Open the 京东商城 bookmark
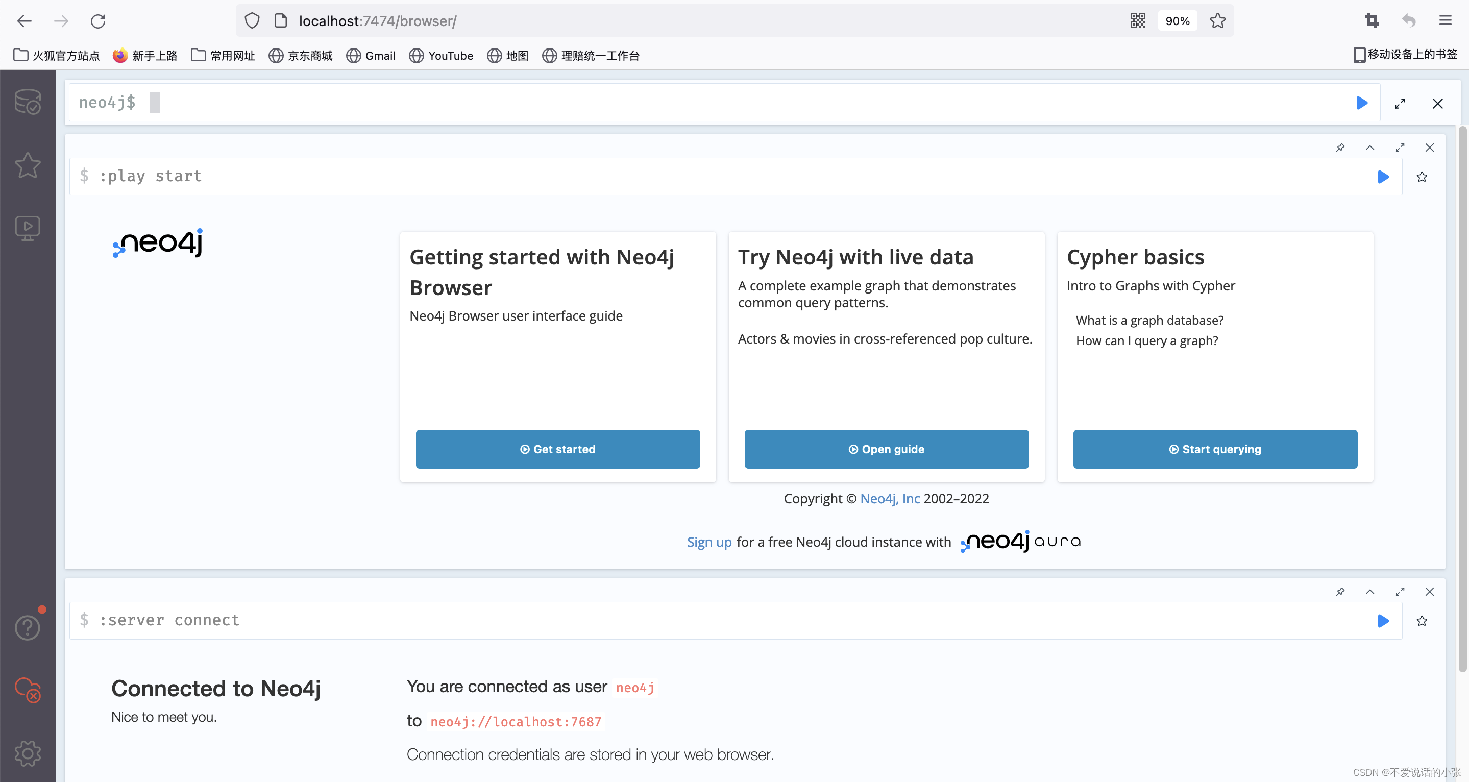 tap(301, 55)
